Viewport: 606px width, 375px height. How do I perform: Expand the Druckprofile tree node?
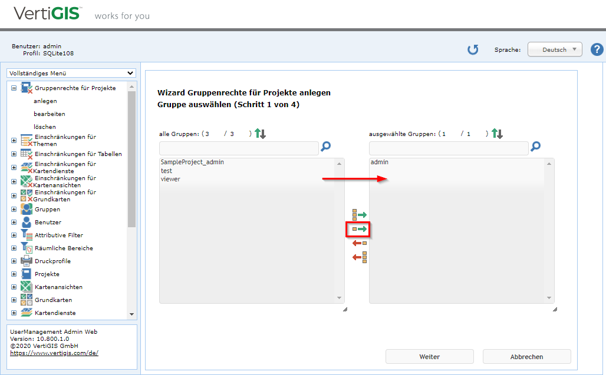(14, 261)
